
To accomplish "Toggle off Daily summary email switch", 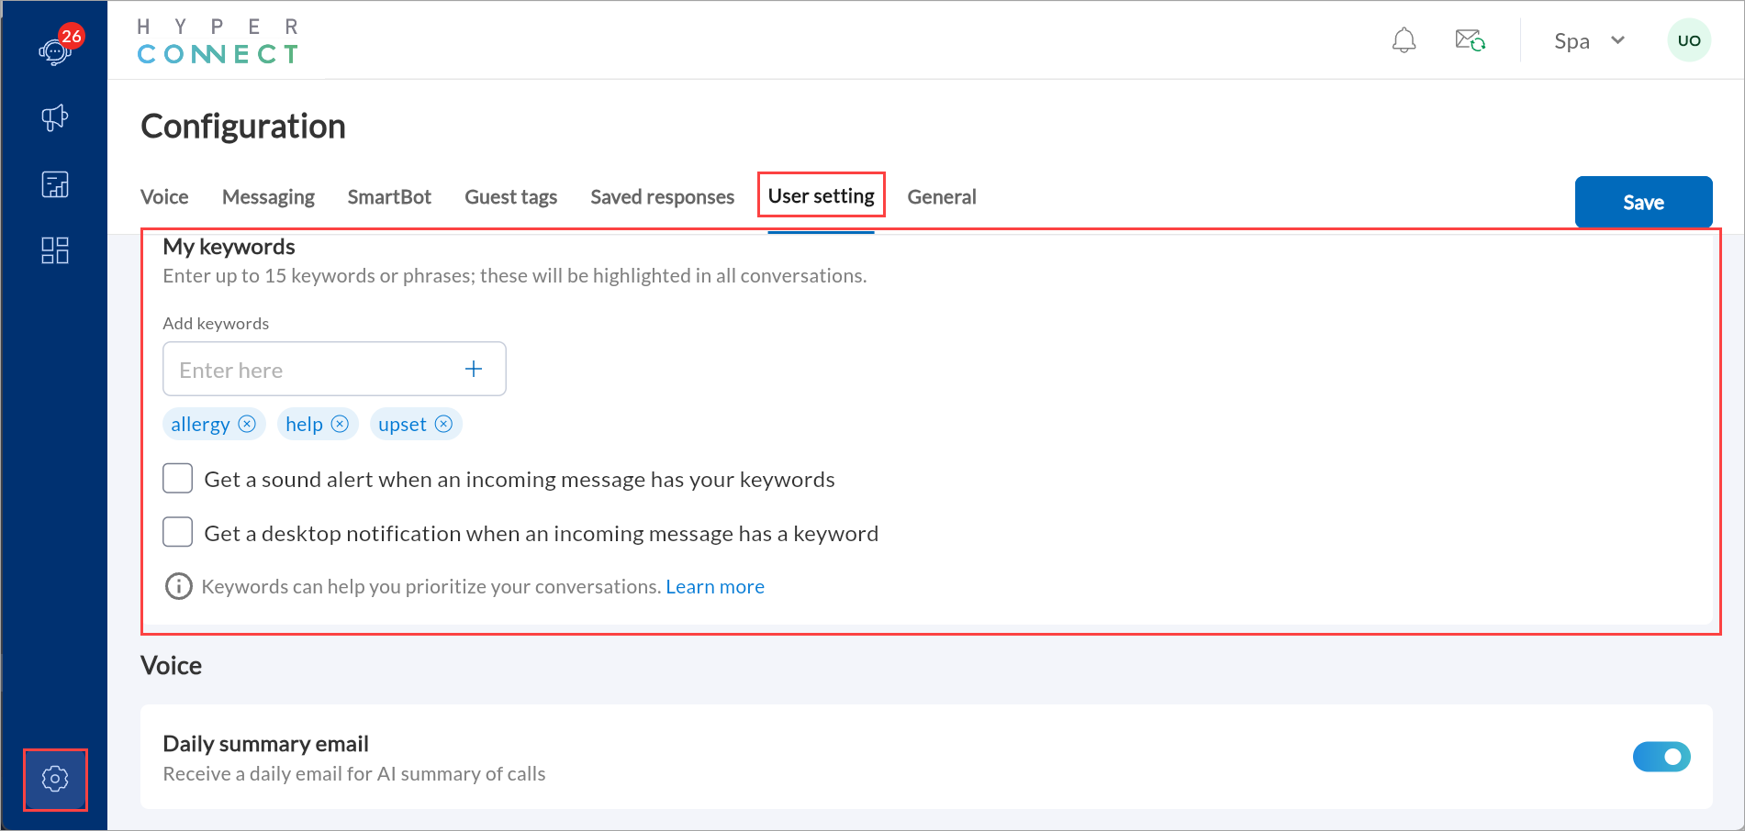I will click(1661, 757).
